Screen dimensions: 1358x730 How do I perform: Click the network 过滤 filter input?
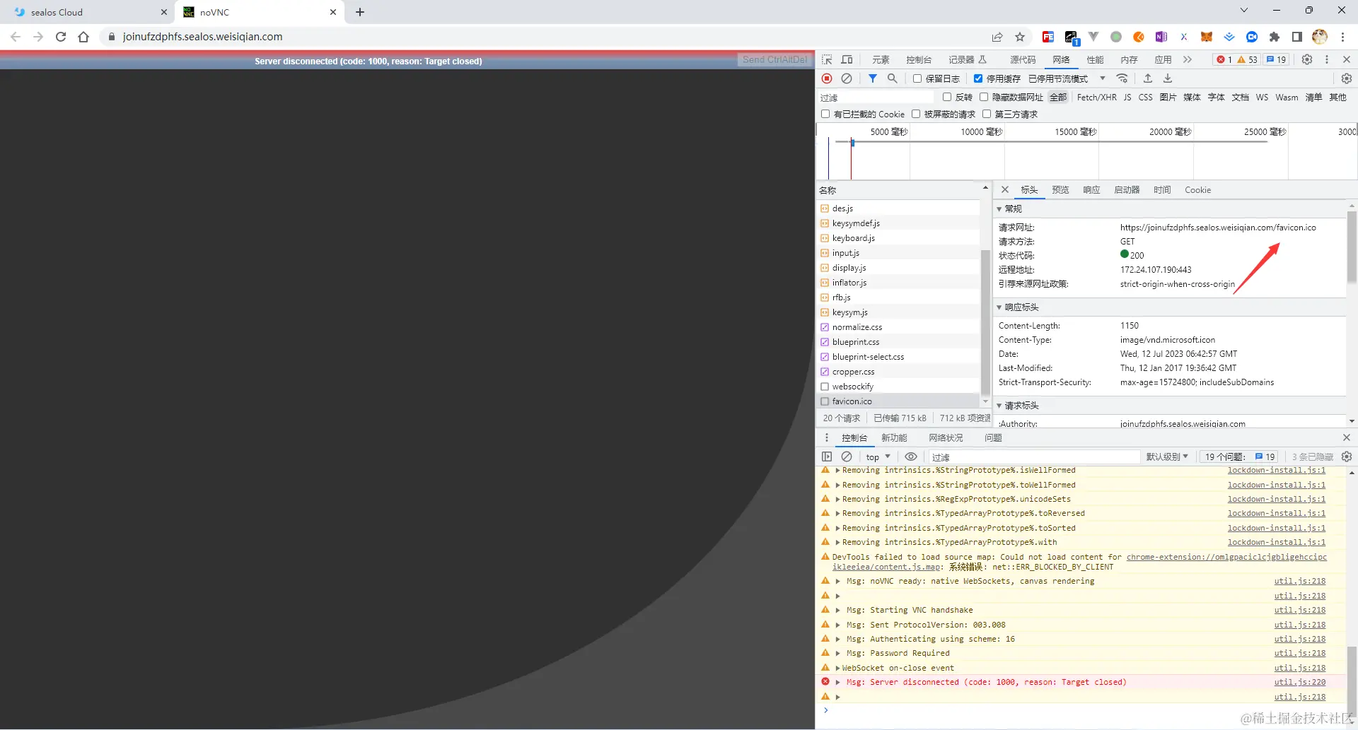coord(877,97)
